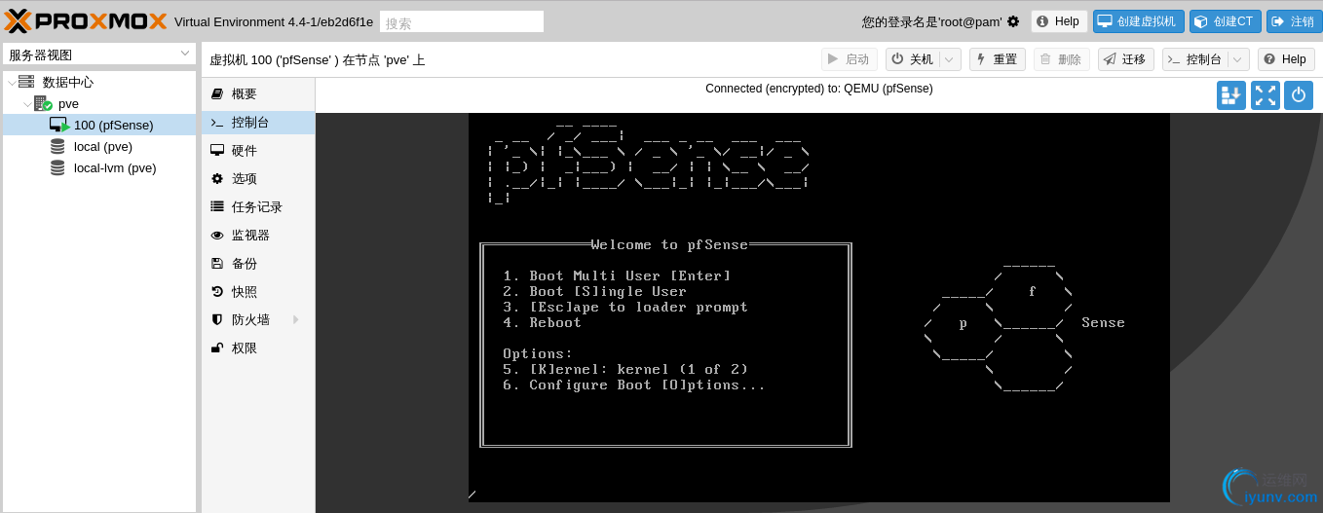
Task: Toggle noVNC fullscreen icon
Action: 1266,95
